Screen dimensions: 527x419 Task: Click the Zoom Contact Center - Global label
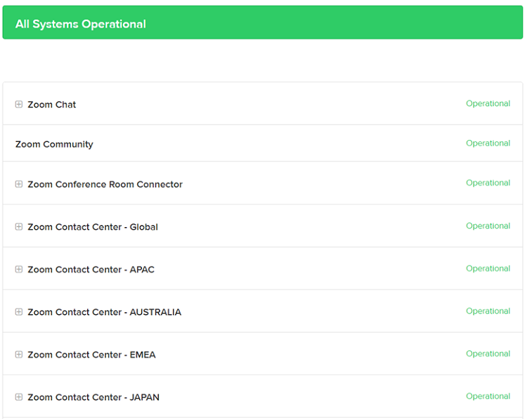pos(93,227)
